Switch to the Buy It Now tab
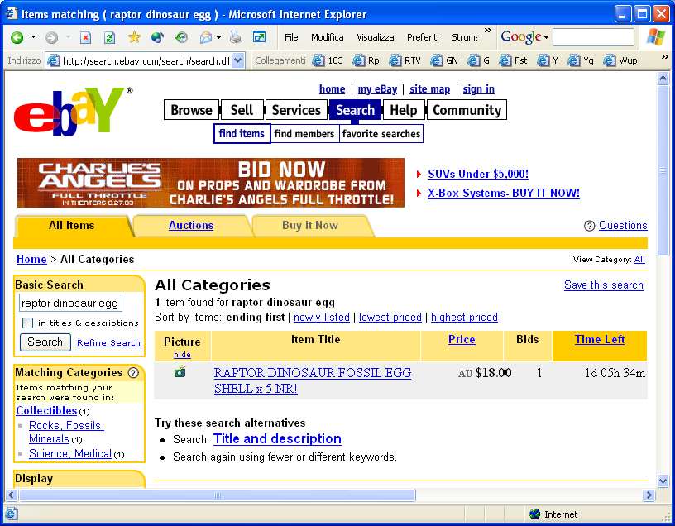 click(x=310, y=225)
